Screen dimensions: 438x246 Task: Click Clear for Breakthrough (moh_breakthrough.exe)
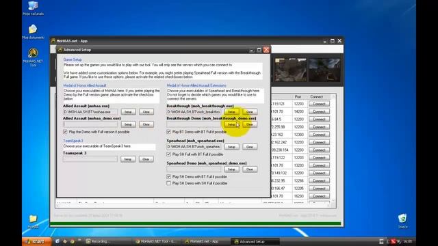click(250, 112)
